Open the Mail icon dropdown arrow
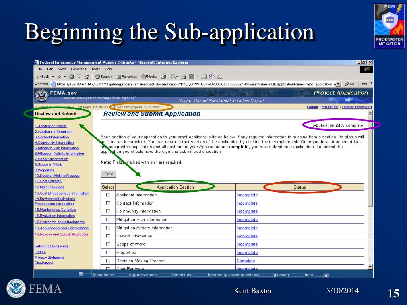 (177, 77)
